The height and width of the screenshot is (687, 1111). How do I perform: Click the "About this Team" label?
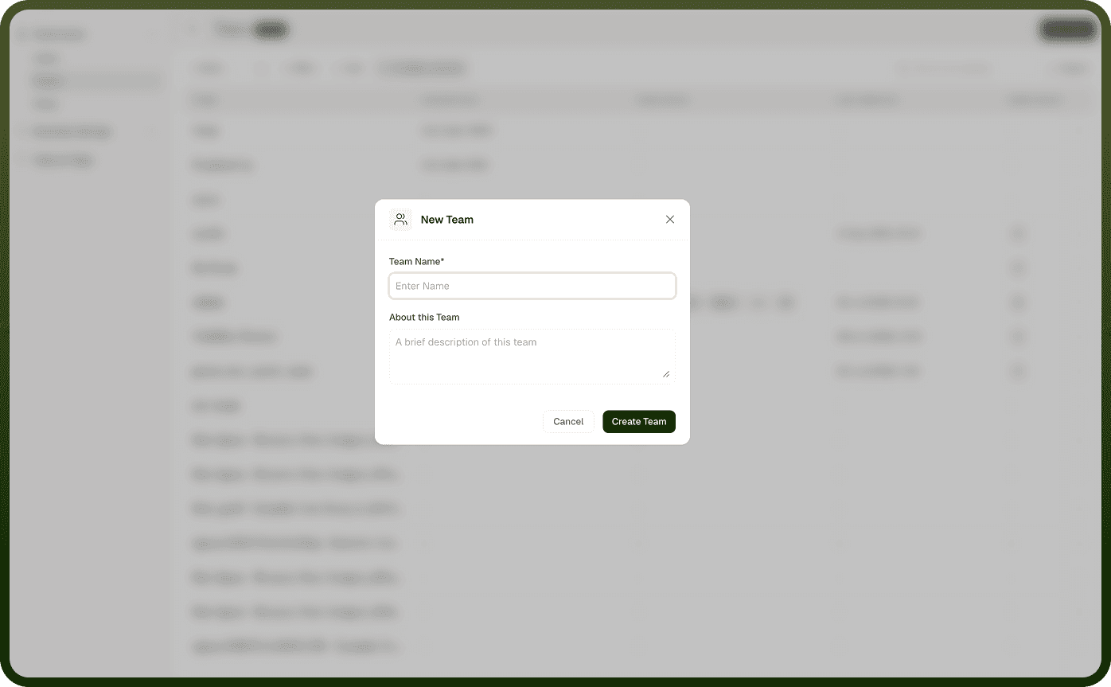424,317
